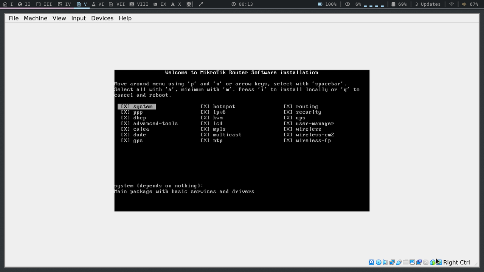
Task: Open the View menu
Action: click(x=59, y=18)
